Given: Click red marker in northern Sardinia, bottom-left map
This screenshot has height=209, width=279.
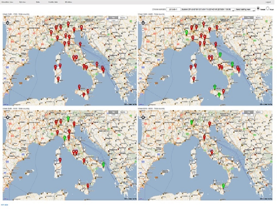Looking at the screenshot, I should pyautogui.click(x=60, y=160).
